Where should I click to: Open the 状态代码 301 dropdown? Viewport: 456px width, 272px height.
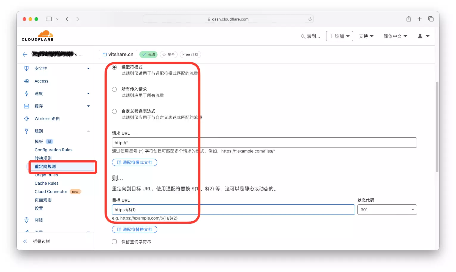[x=387, y=210]
